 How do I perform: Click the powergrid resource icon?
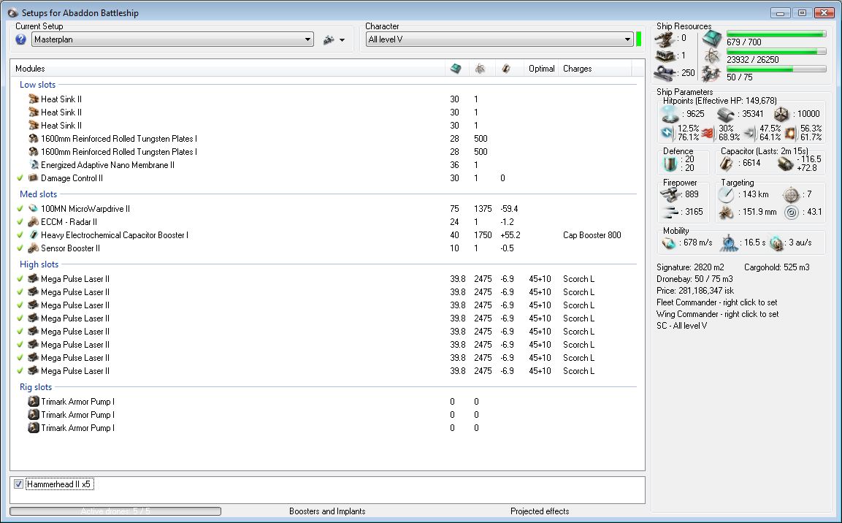pos(712,56)
